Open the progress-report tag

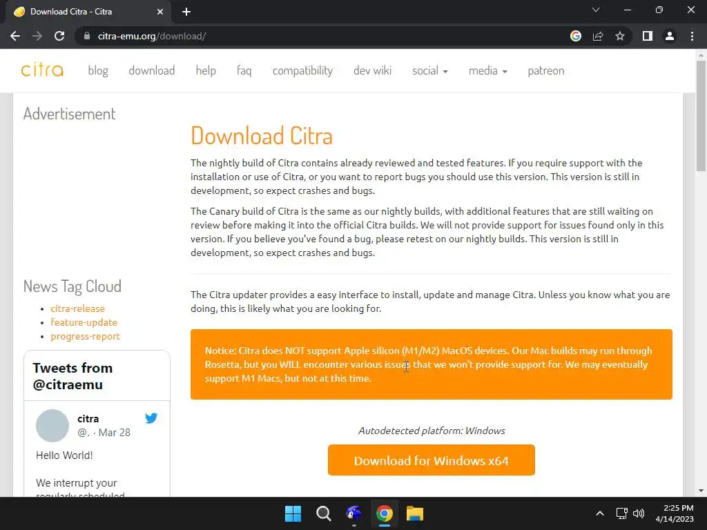[85, 336]
